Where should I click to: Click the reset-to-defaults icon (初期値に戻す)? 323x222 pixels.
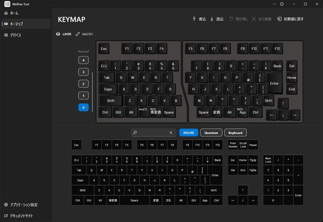click(x=279, y=19)
